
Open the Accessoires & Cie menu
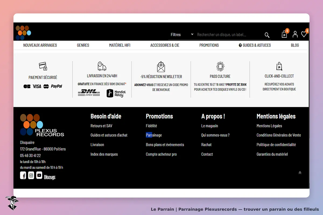(x=165, y=45)
